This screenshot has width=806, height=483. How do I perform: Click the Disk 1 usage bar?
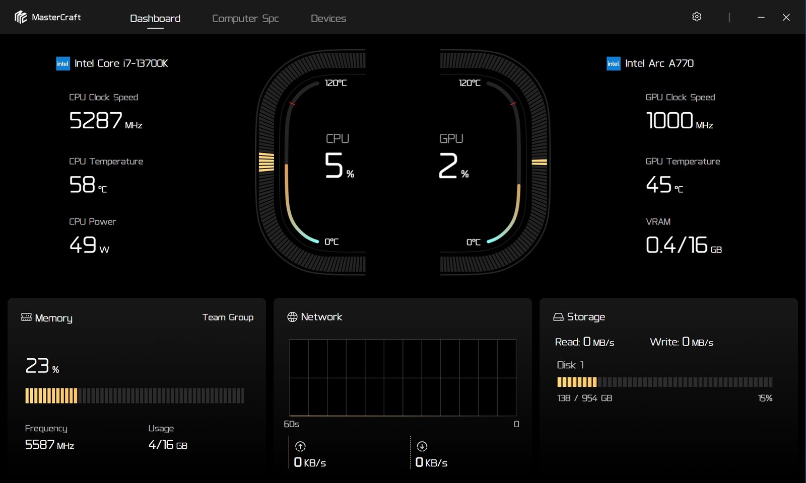point(664,382)
